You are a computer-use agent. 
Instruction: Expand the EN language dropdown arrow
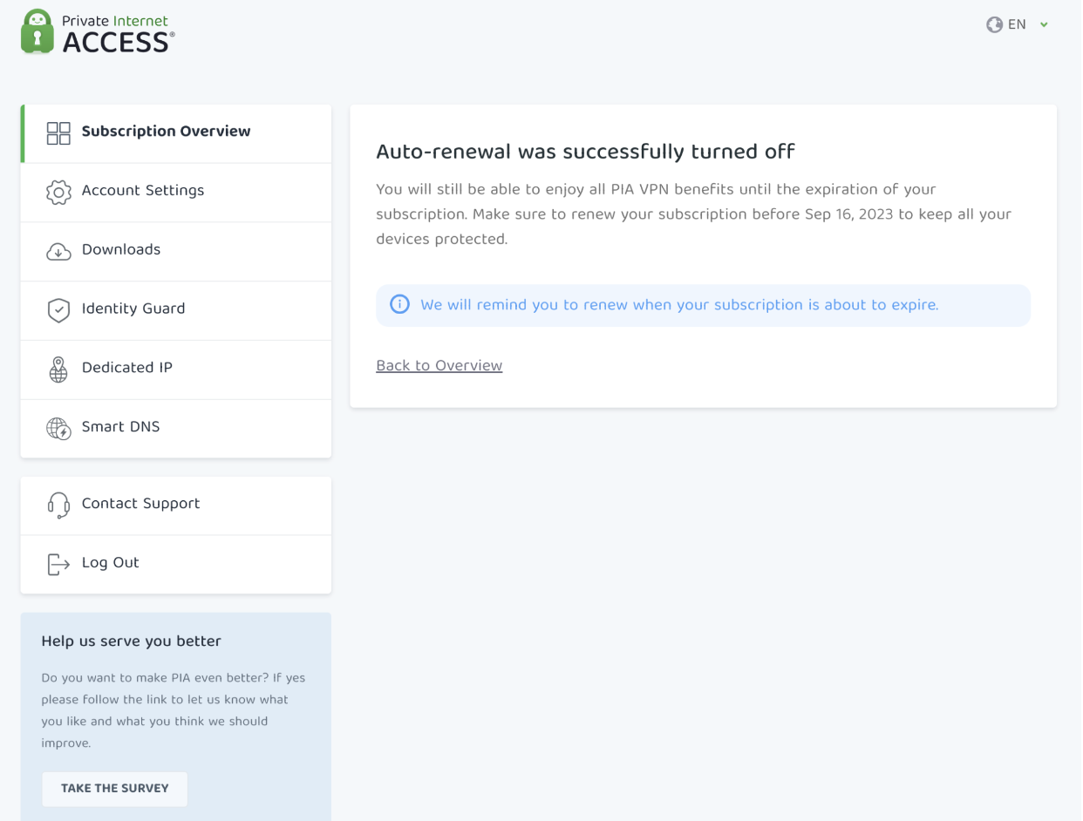pos(1044,25)
